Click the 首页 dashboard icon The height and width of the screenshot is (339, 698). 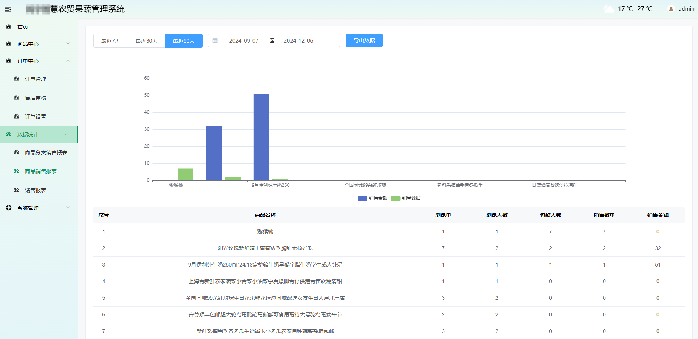[x=9, y=27]
